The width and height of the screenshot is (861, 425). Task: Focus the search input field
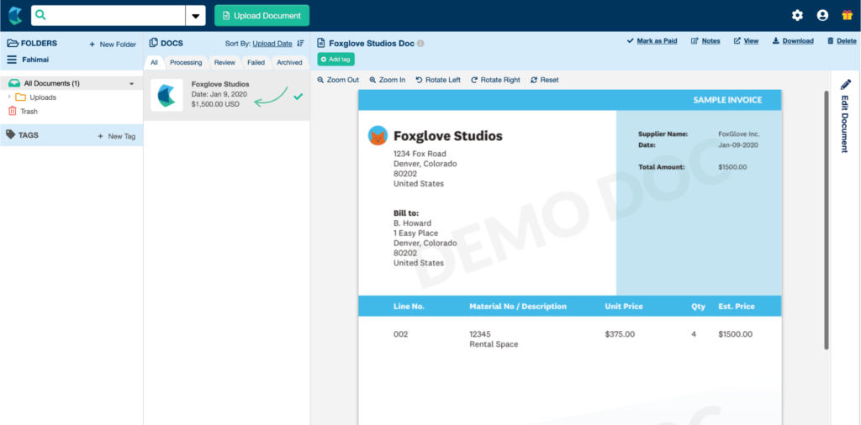click(x=108, y=16)
